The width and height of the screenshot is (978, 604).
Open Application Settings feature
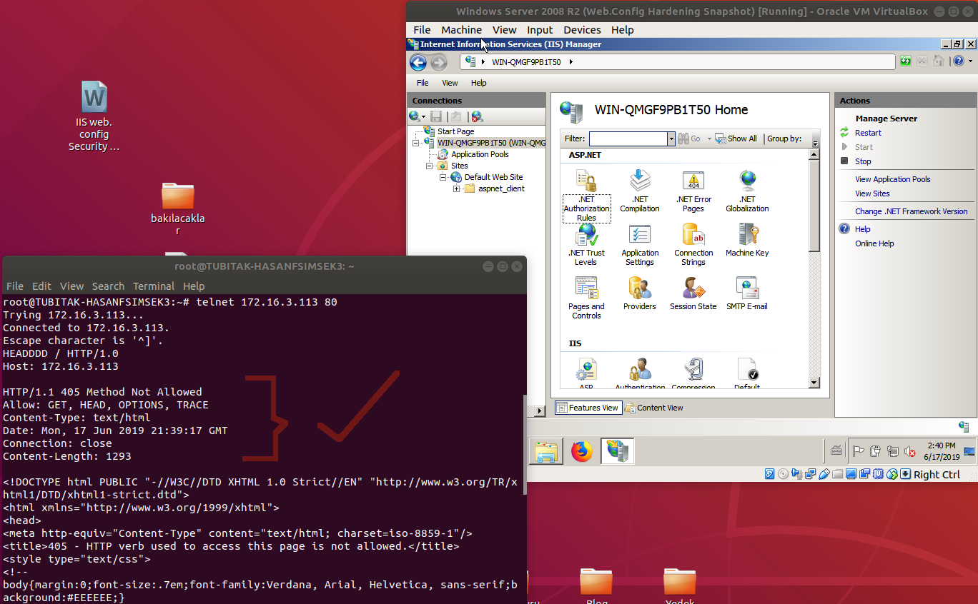pyautogui.click(x=640, y=245)
